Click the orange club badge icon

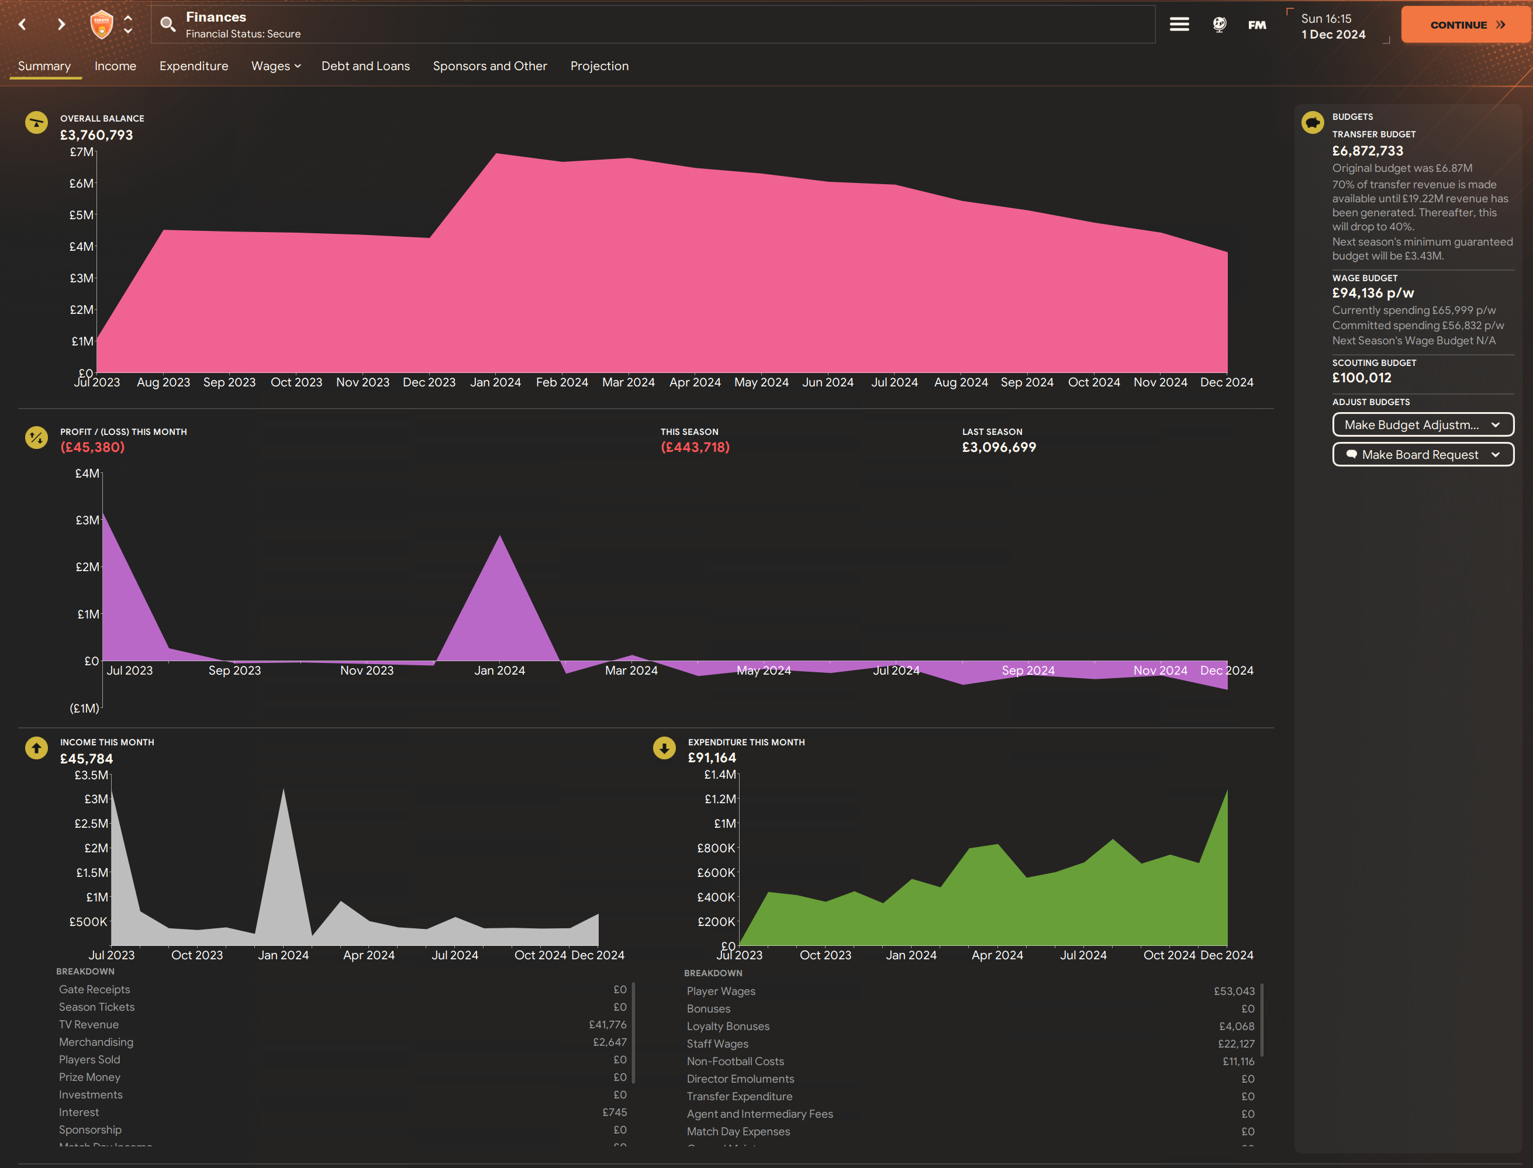point(102,25)
